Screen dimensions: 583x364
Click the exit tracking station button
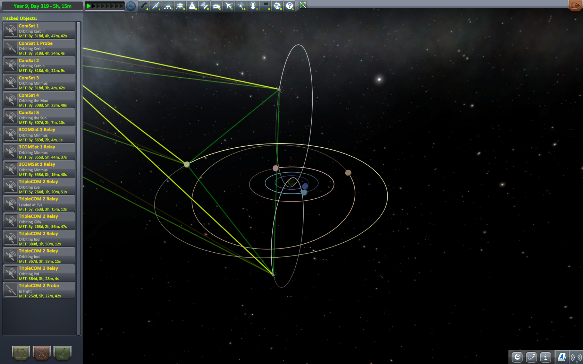click(575, 6)
